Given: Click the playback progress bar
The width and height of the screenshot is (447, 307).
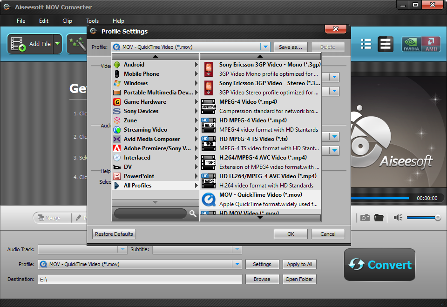Looking at the screenshot, I should coord(380,198).
